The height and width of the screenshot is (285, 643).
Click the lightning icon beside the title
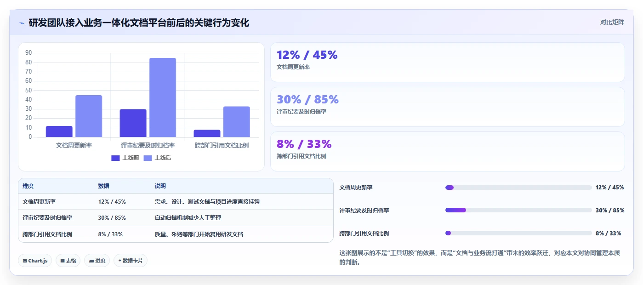click(22, 23)
